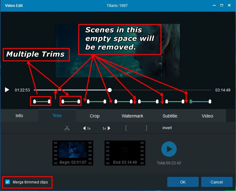Maximize the Video Edit window
Viewport: 236px width, 191px height.
[222, 5]
